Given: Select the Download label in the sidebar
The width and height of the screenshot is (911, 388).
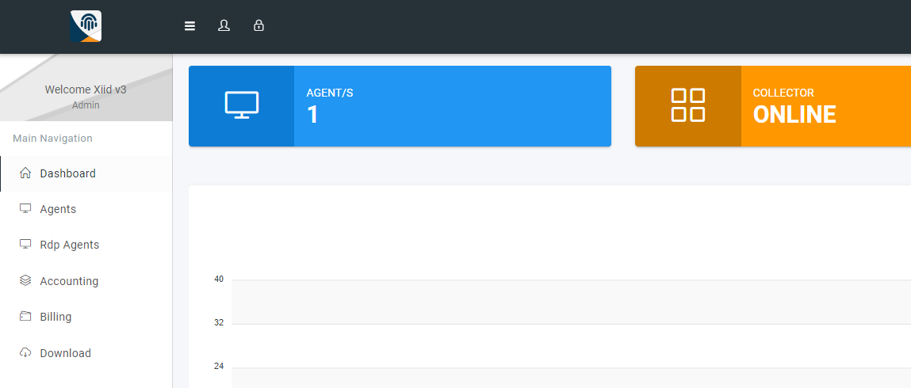Looking at the screenshot, I should pos(65,353).
